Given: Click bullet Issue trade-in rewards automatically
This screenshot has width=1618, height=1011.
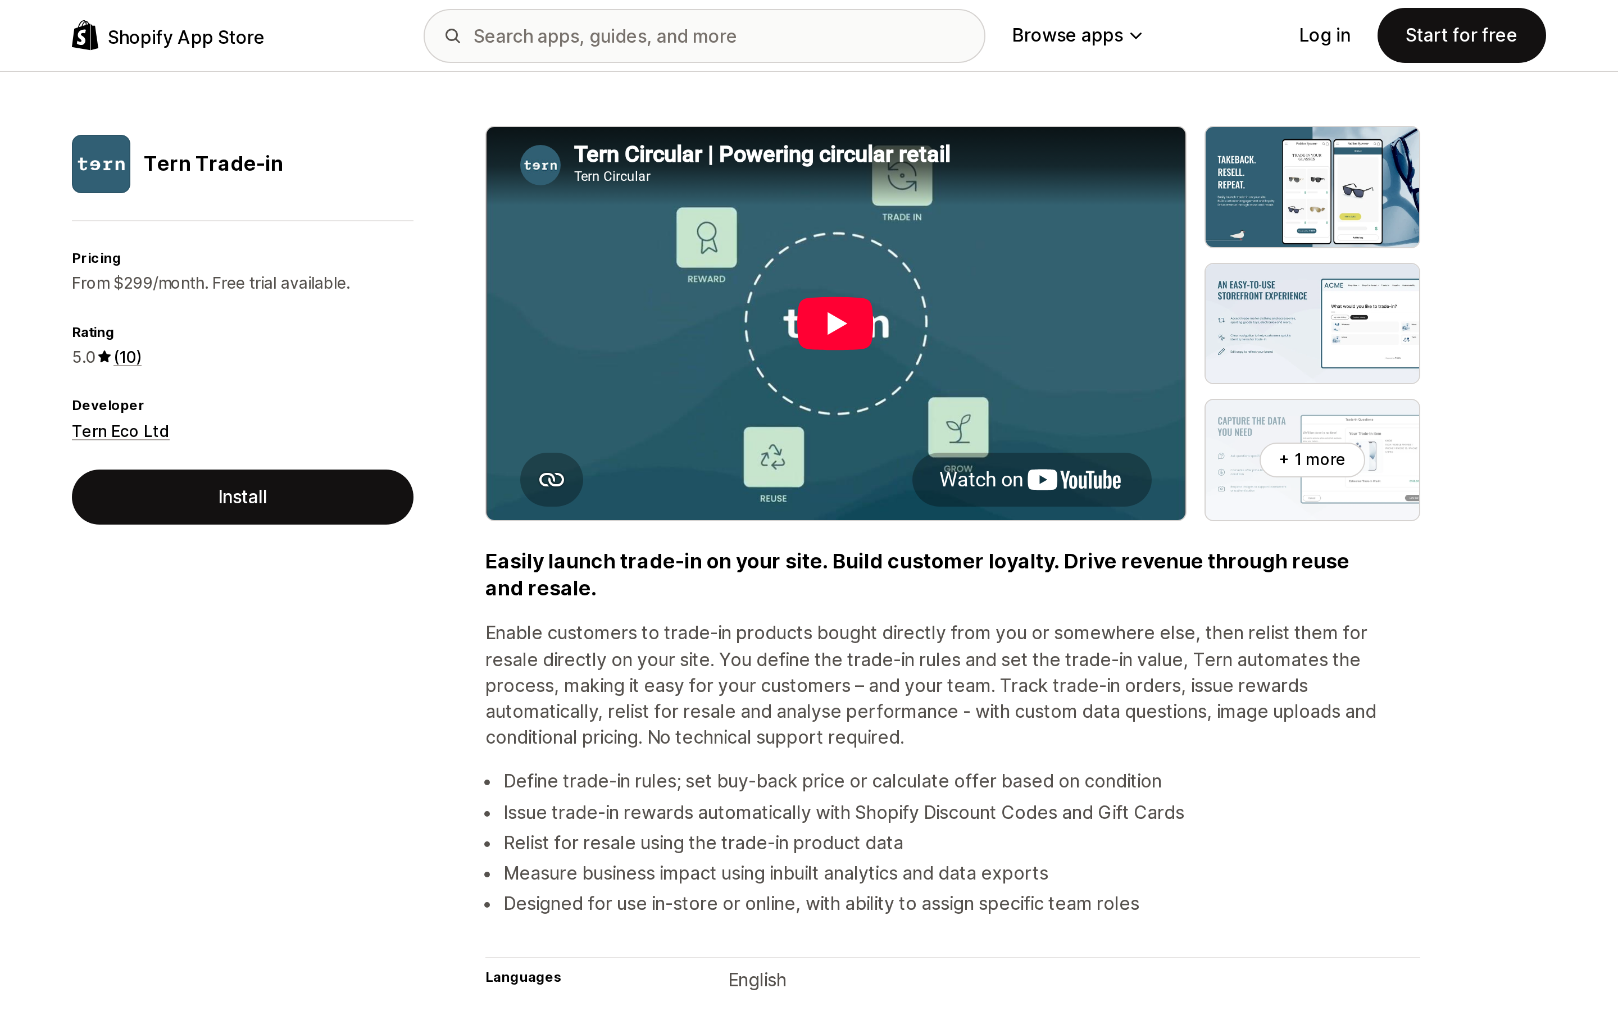Looking at the screenshot, I should pyautogui.click(x=844, y=812).
